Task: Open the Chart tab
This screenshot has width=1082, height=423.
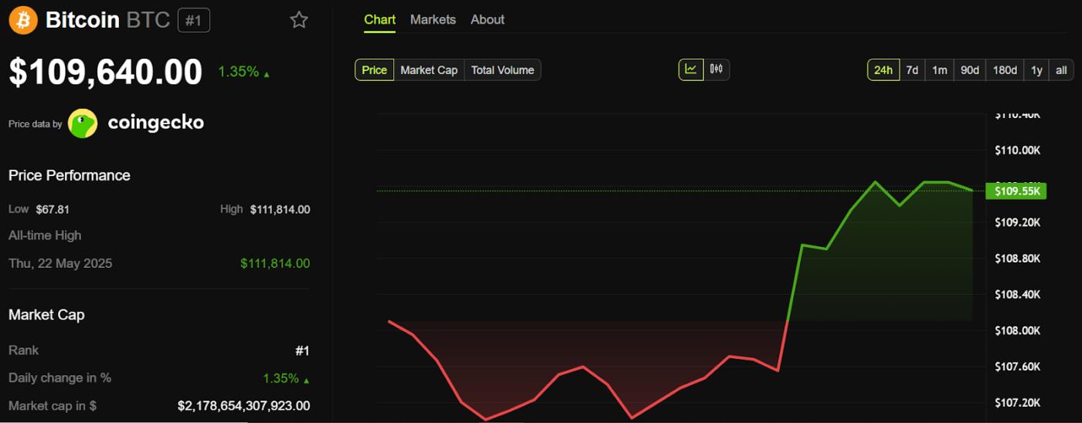Action: 379,19
